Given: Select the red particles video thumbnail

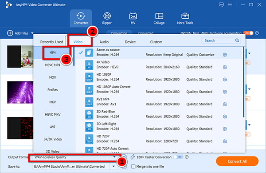Looking at the screenshot, I should click(x=20, y=128).
